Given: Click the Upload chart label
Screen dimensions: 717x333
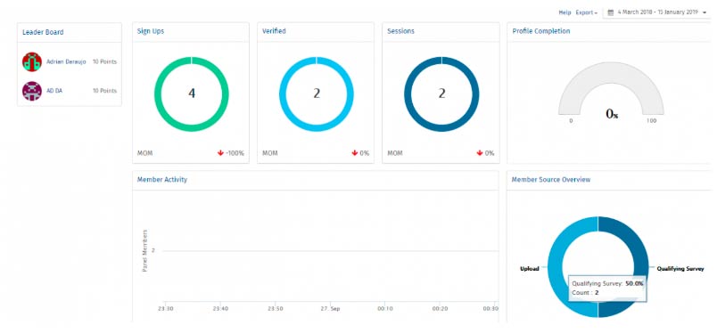Looking at the screenshot, I should click(530, 269).
